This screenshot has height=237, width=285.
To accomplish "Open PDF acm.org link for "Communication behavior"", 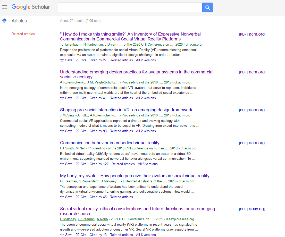I will point(252,143).
